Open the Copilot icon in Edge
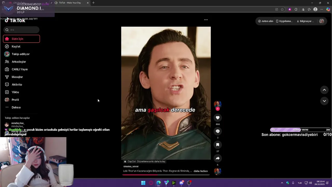This screenshot has height=187, width=332. point(328,9)
